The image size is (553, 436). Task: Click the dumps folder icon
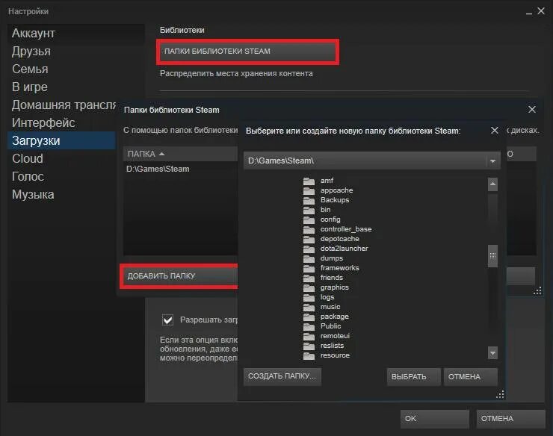[x=309, y=258]
